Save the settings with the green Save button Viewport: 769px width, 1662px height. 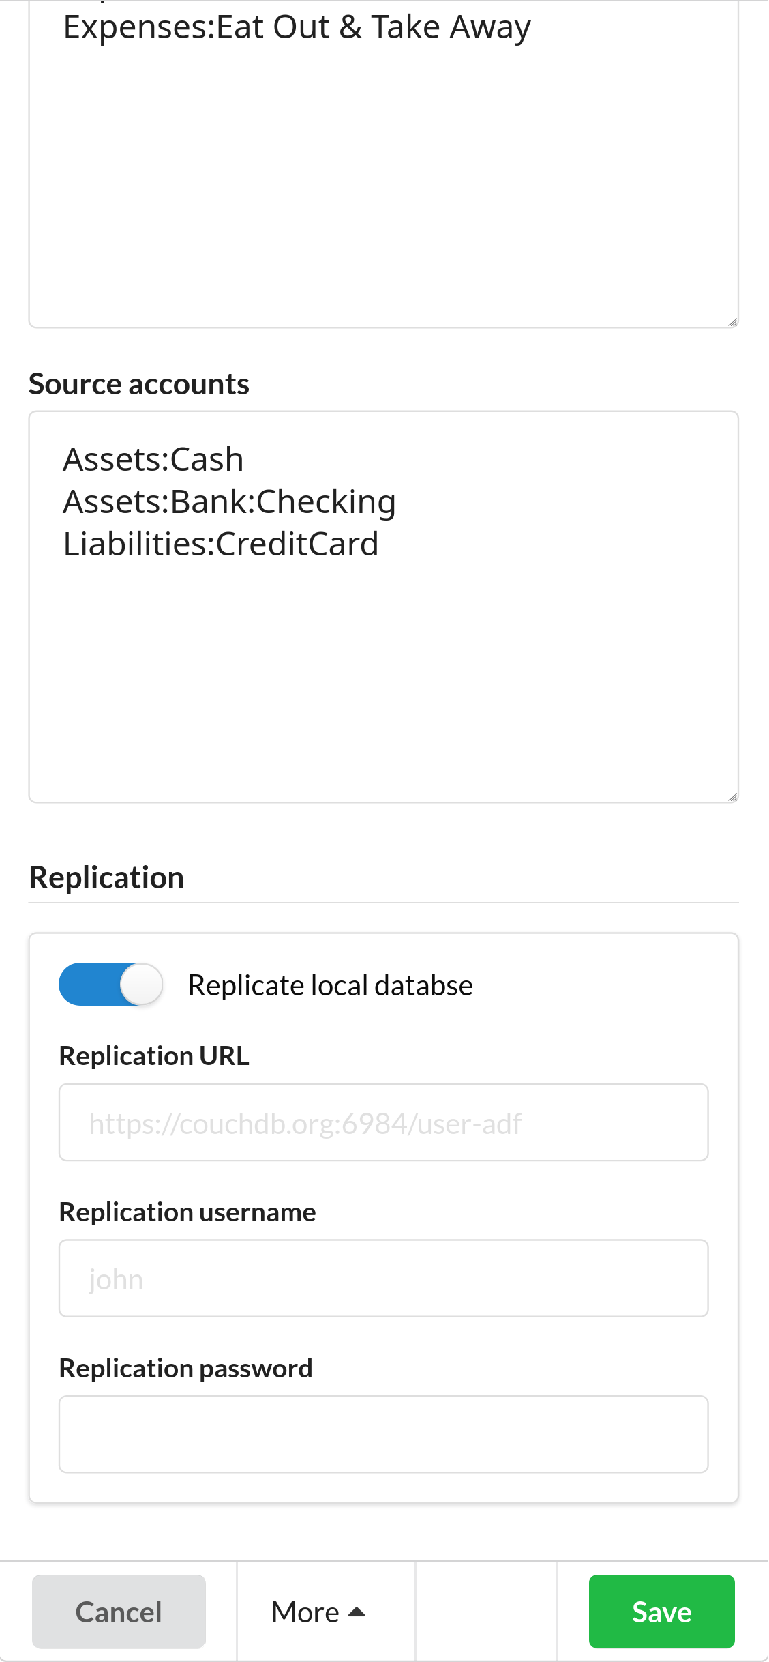[x=661, y=1612]
